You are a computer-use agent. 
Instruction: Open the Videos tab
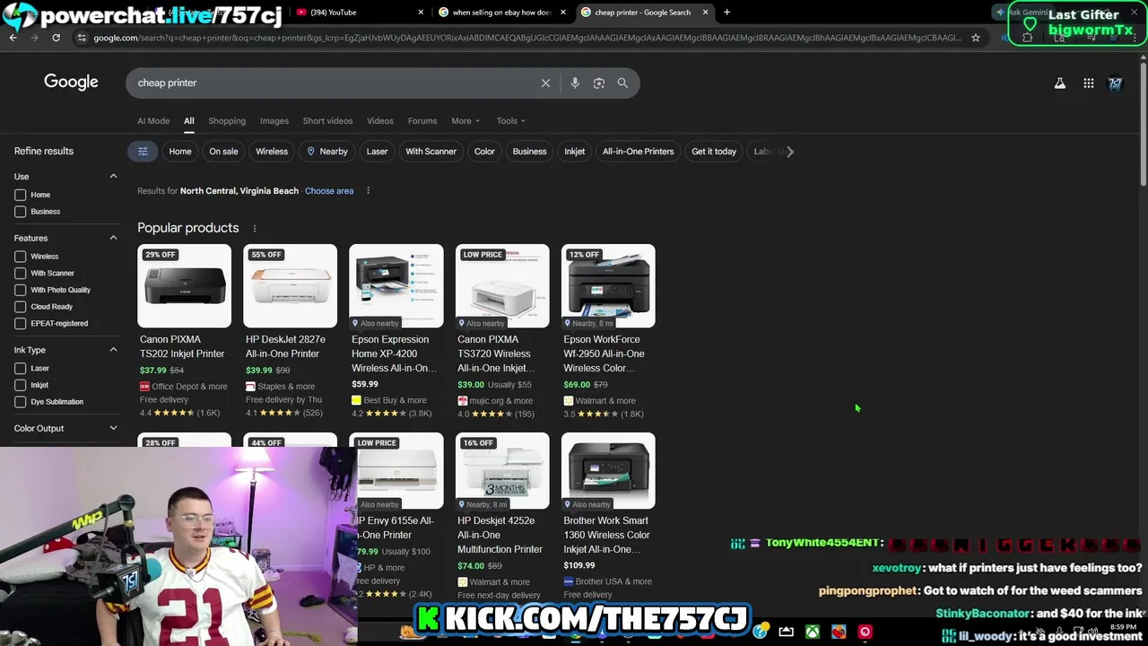(x=380, y=121)
